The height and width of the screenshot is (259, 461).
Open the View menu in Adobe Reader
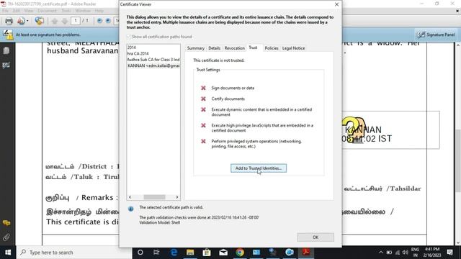(x=29, y=11)
